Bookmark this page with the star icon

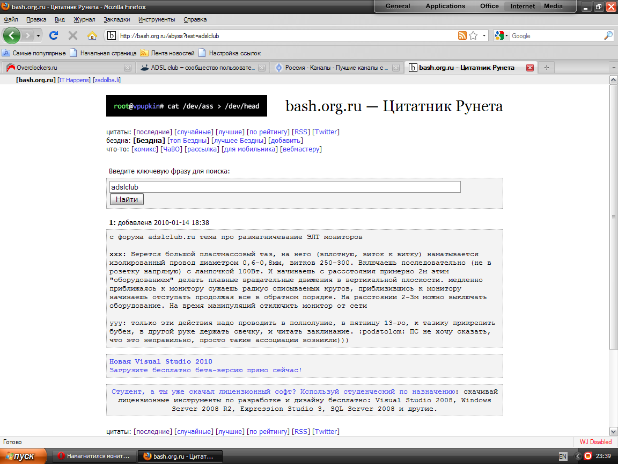click(473, 35)
